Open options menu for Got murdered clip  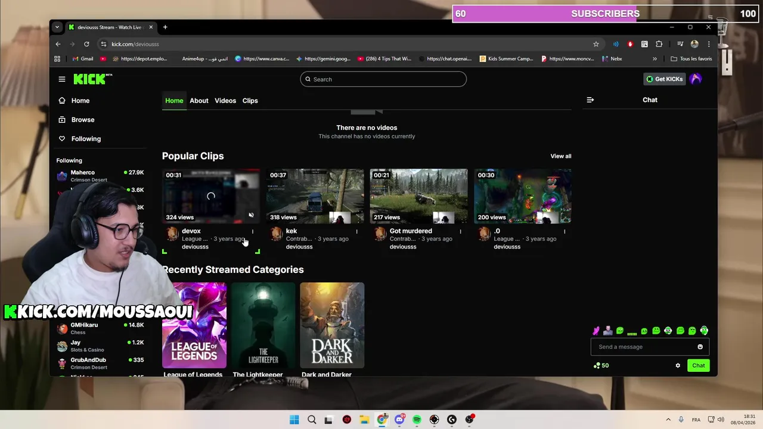tap(460, 231)
